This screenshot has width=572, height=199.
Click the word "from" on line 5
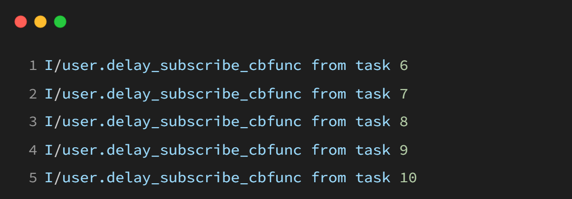[x=329, y=178]
